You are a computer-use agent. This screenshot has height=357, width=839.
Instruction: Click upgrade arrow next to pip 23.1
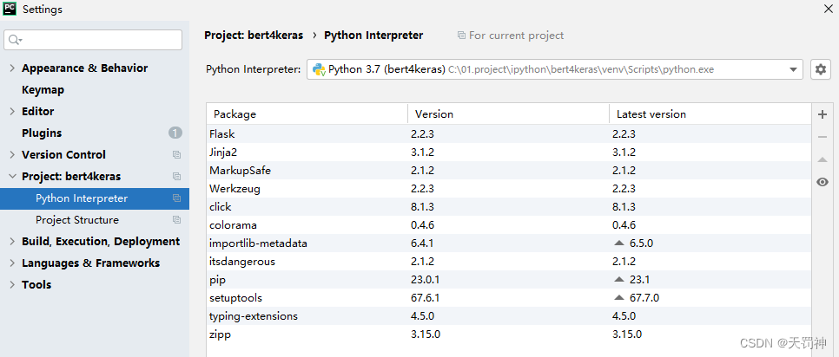(619, 279)
